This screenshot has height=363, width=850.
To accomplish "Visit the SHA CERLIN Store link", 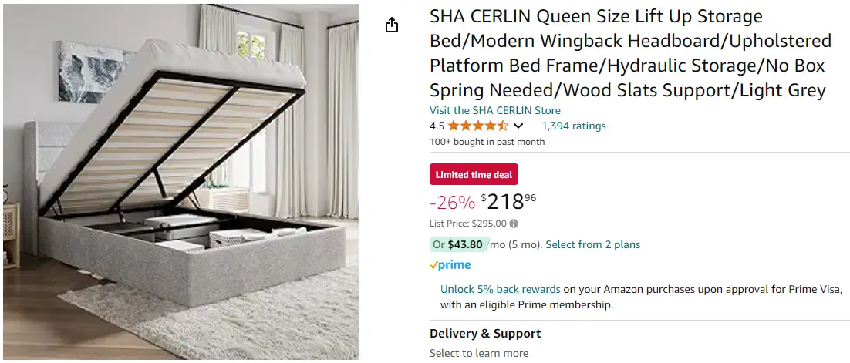I will coord(494,110).
